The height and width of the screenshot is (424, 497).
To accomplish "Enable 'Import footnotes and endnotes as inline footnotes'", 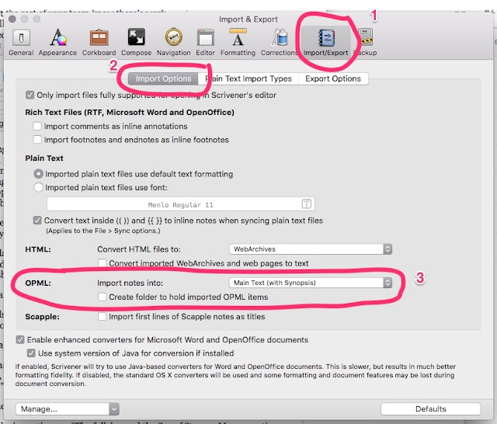I will (x=37, y=140).
